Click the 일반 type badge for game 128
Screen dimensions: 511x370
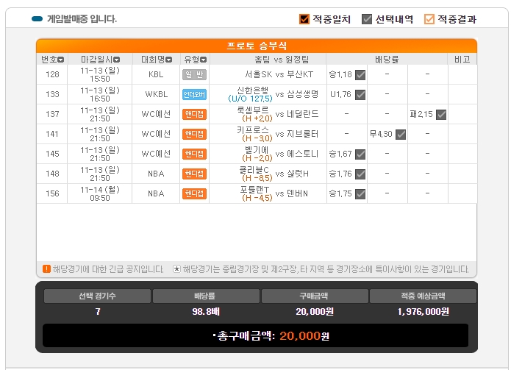tap(194, 74)
